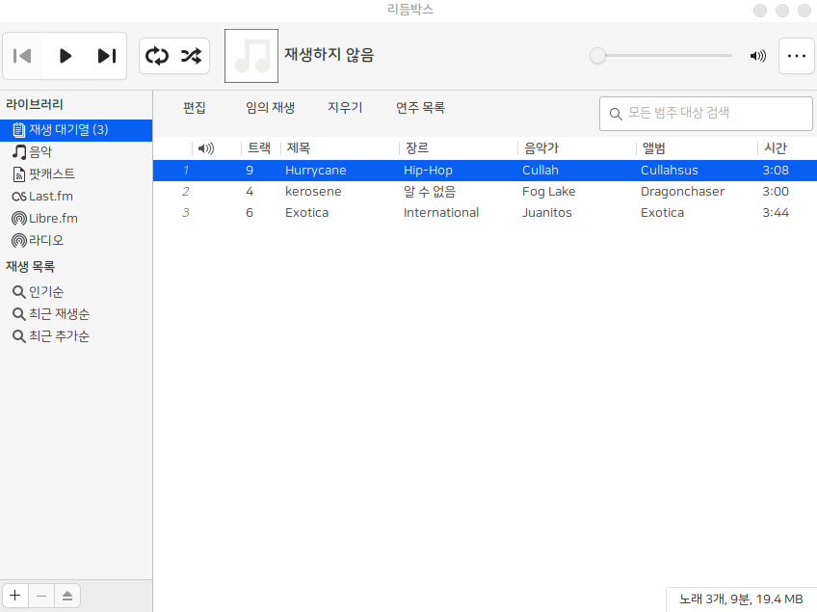Toggle repeat mode
817x612 pixels.
pyautogui.click(x=156, y=56)
